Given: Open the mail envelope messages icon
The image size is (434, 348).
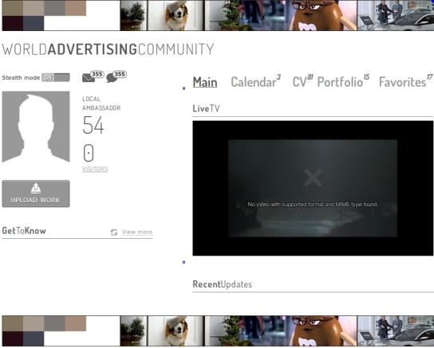Looking at the screenshot, I should point(89,78).
